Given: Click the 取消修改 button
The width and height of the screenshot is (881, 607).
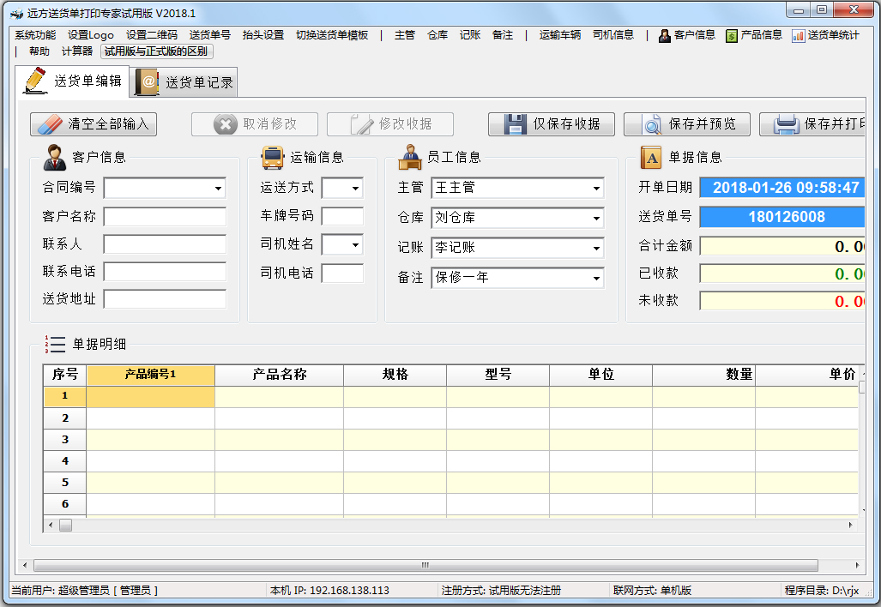Looking at the screenshot, I should (x=255, y=124).
